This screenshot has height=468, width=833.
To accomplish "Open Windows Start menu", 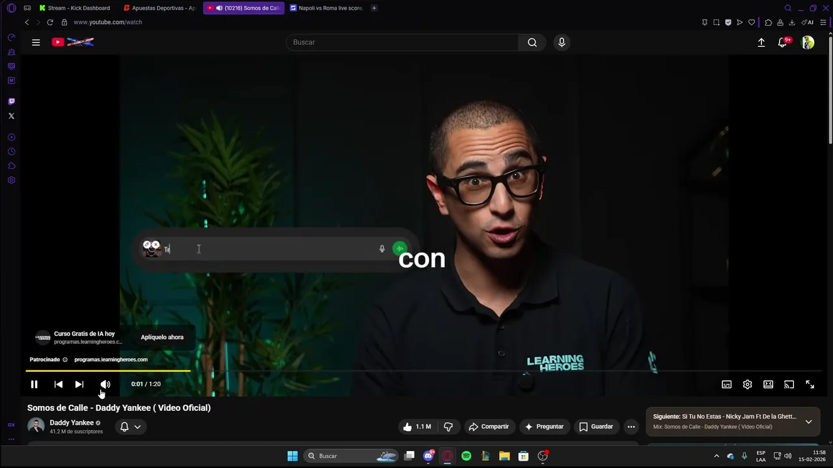I will click(293, 456).
